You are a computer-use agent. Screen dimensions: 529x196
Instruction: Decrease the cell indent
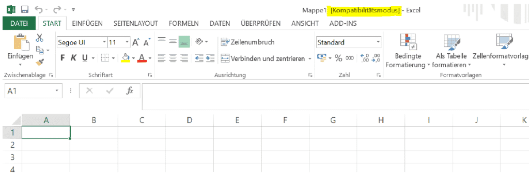point(199,58)
